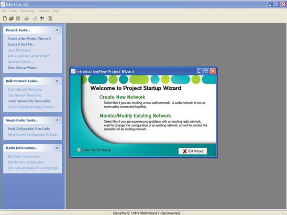This screenshot has width=287, height=215.
Task: Collapse the Radio Information panel
Action: pos(57,148)
